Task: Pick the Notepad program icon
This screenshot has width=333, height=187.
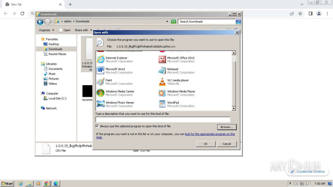Action: tap(162, 71)
